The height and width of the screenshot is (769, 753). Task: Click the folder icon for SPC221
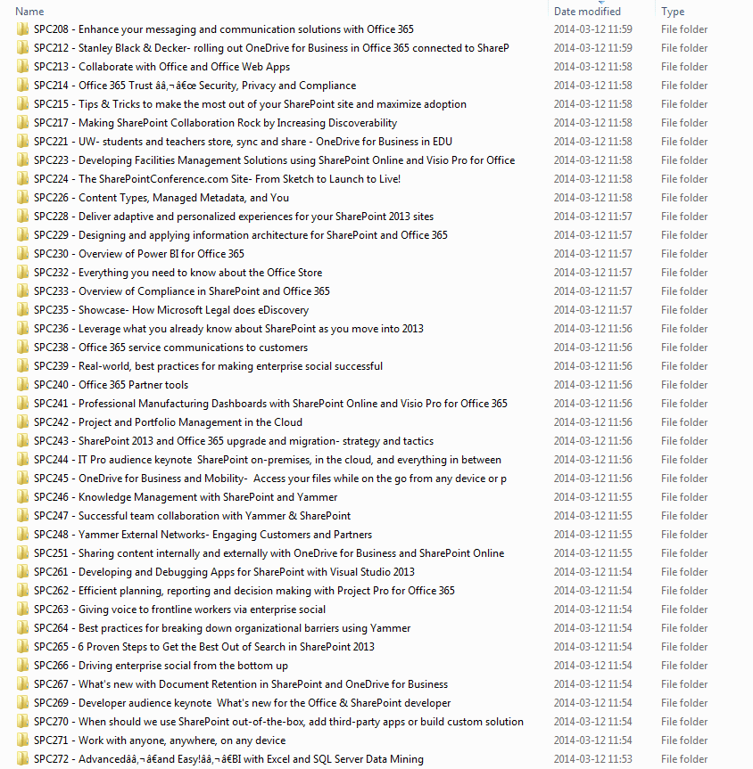[22, 142]
